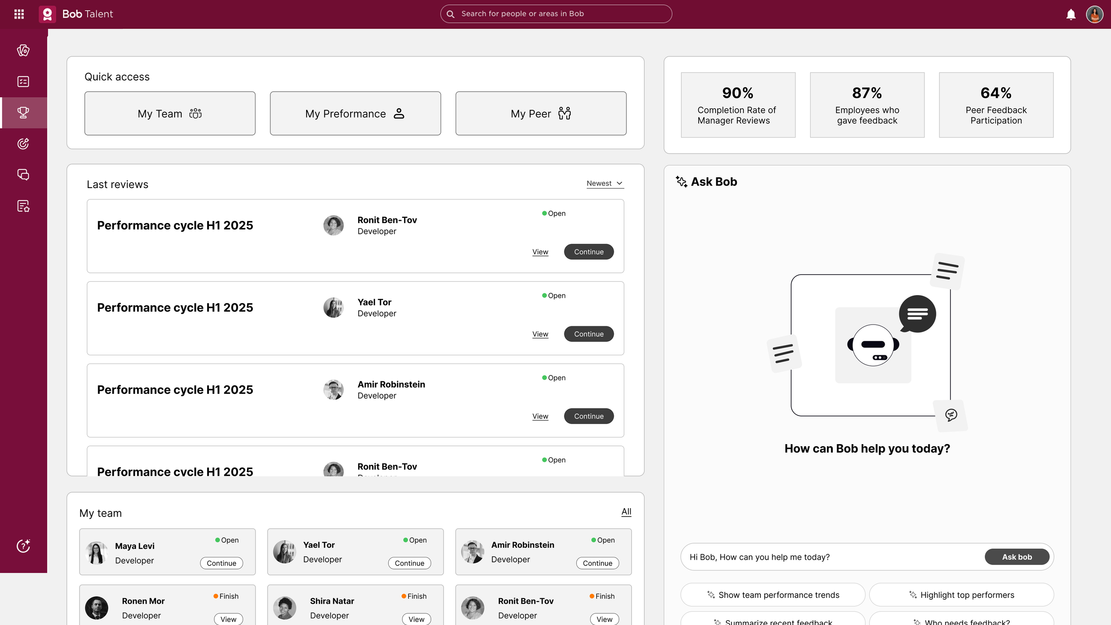
Task: Click the notifications bell icon
Action: [x=1071, y=15]
